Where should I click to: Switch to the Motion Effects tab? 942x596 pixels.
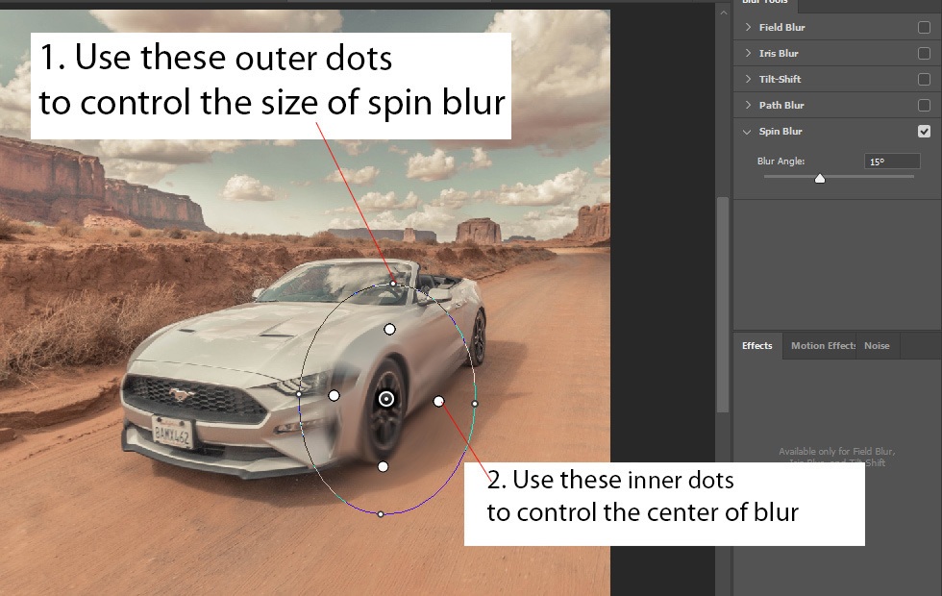coord(823,346)
